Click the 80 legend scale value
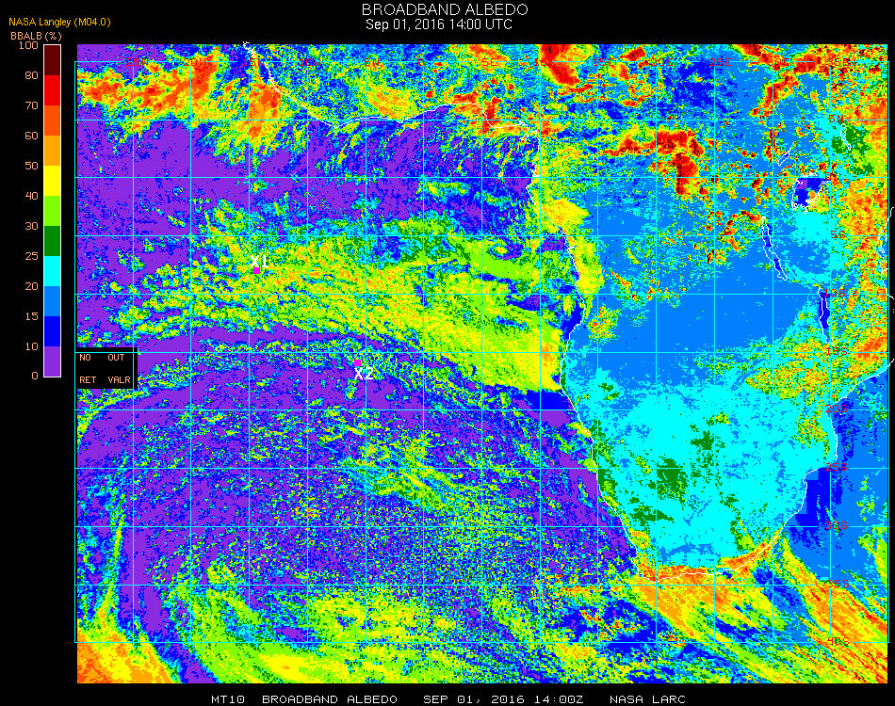The height and width of the screenshot is (706, 895). tap(31, 75)
